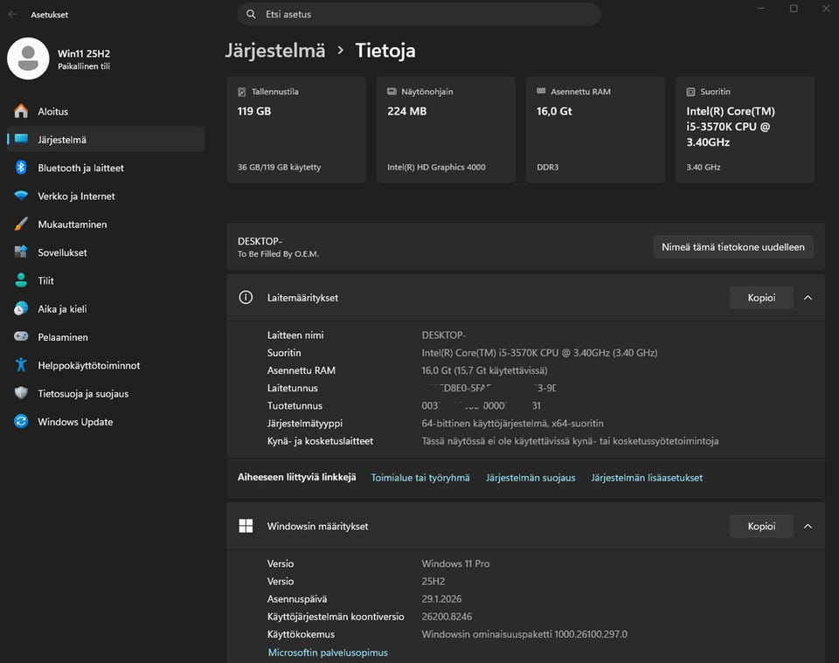
Task: Select the Mukauttaminen paintbrush icon
Action: coord(22,224)
